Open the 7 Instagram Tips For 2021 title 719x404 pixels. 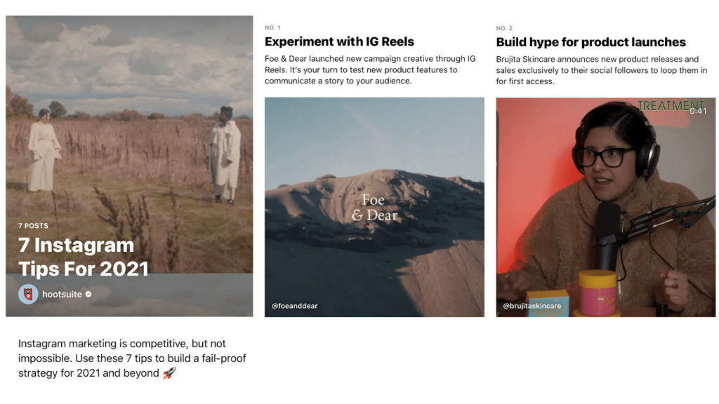[84, 257]
